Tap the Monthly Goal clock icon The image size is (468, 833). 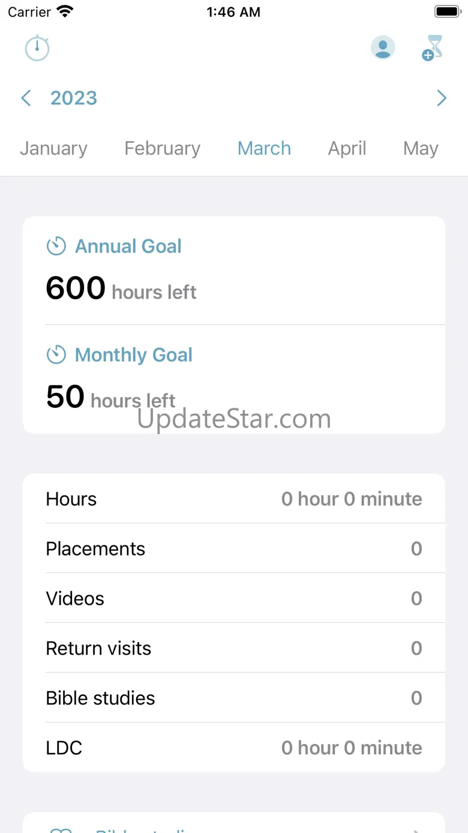tap(56, 355)
